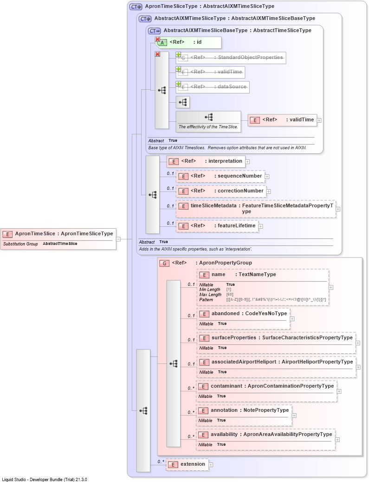The image size is (369, 482).
Task: Click E icon of abandoned element
Action: pos(204,314)
